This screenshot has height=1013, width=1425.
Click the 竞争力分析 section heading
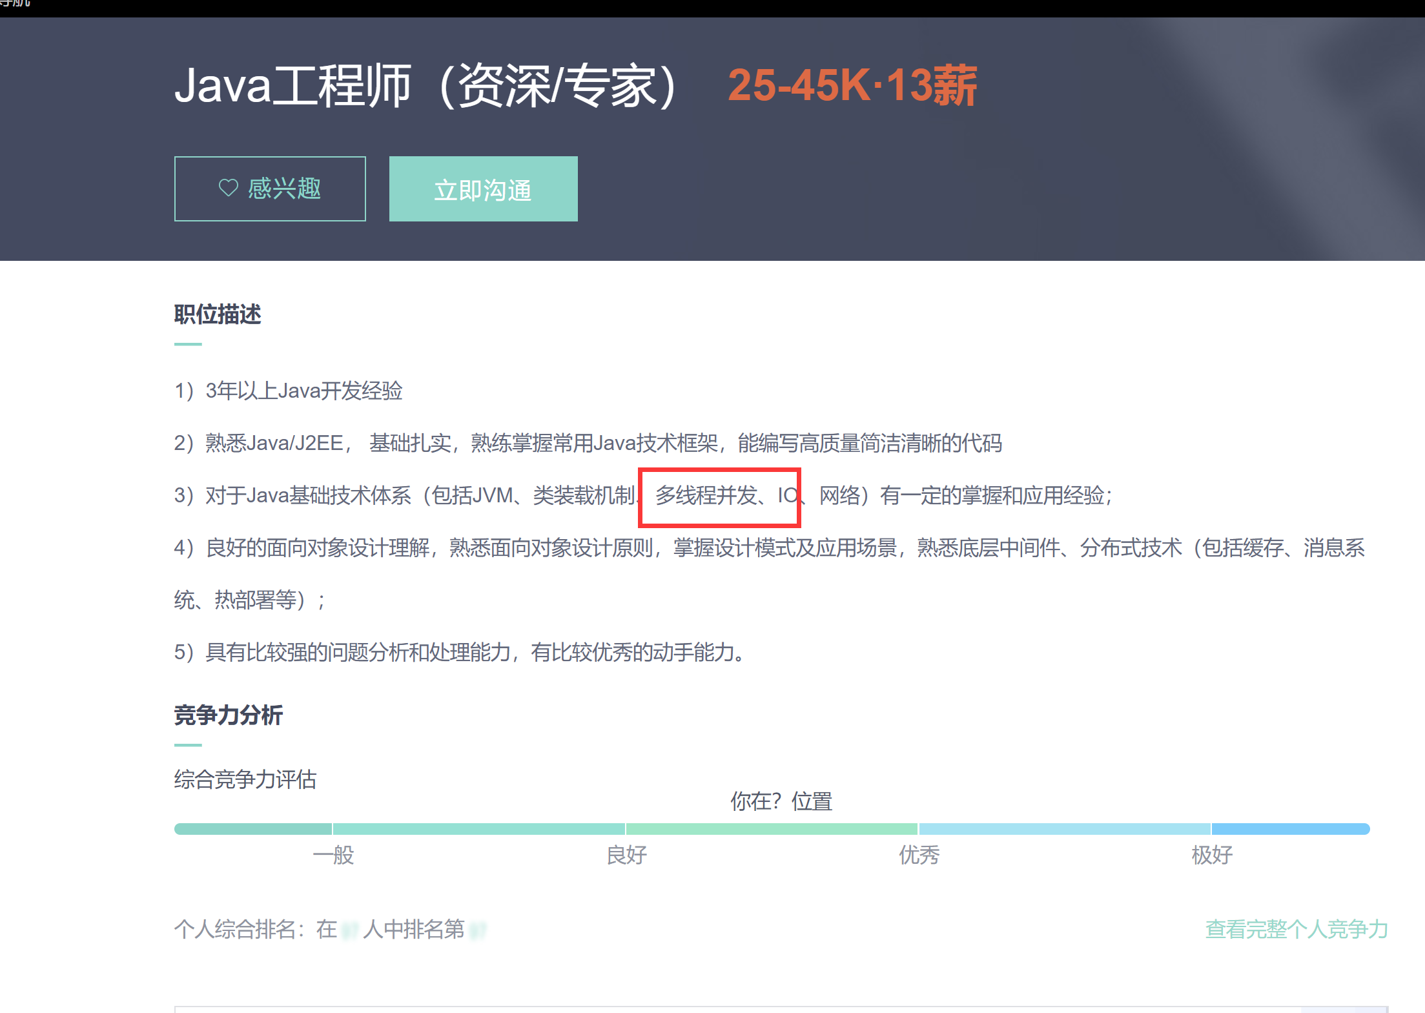tap(229, 715)
